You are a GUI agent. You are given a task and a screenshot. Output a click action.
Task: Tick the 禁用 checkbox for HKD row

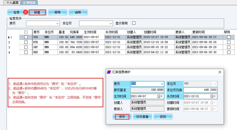pyautogui.click(x=229, y=52)
